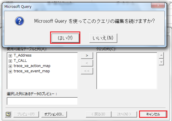Click the blue question mark icon
The image size is (172, 121).
click(19, 21)
